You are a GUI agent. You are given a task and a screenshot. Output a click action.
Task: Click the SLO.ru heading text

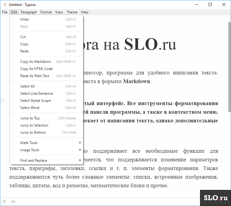tap(150, 44)
